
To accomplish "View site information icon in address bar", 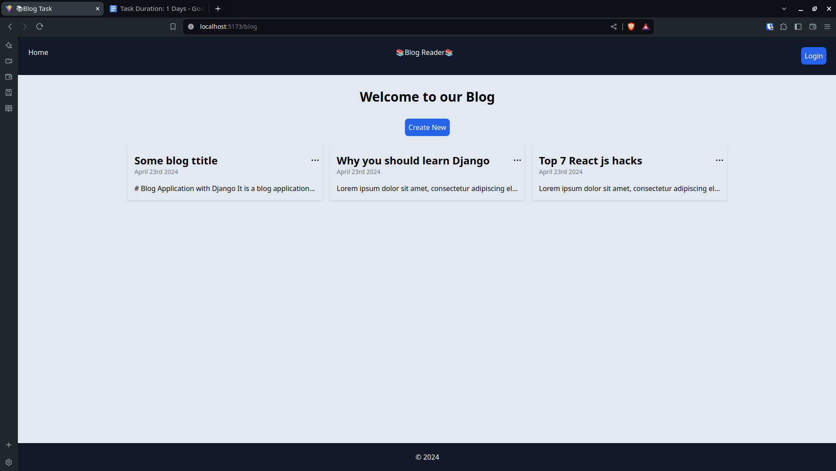I will coord(191,27).
